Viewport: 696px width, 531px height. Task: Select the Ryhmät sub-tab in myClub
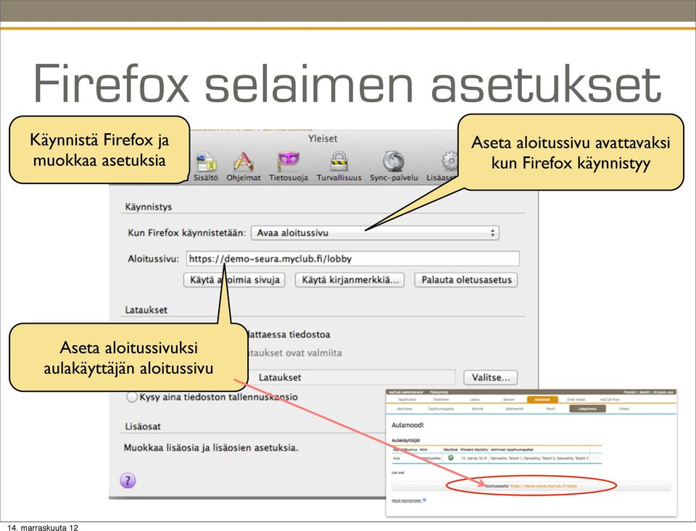(x=477, y=409)
